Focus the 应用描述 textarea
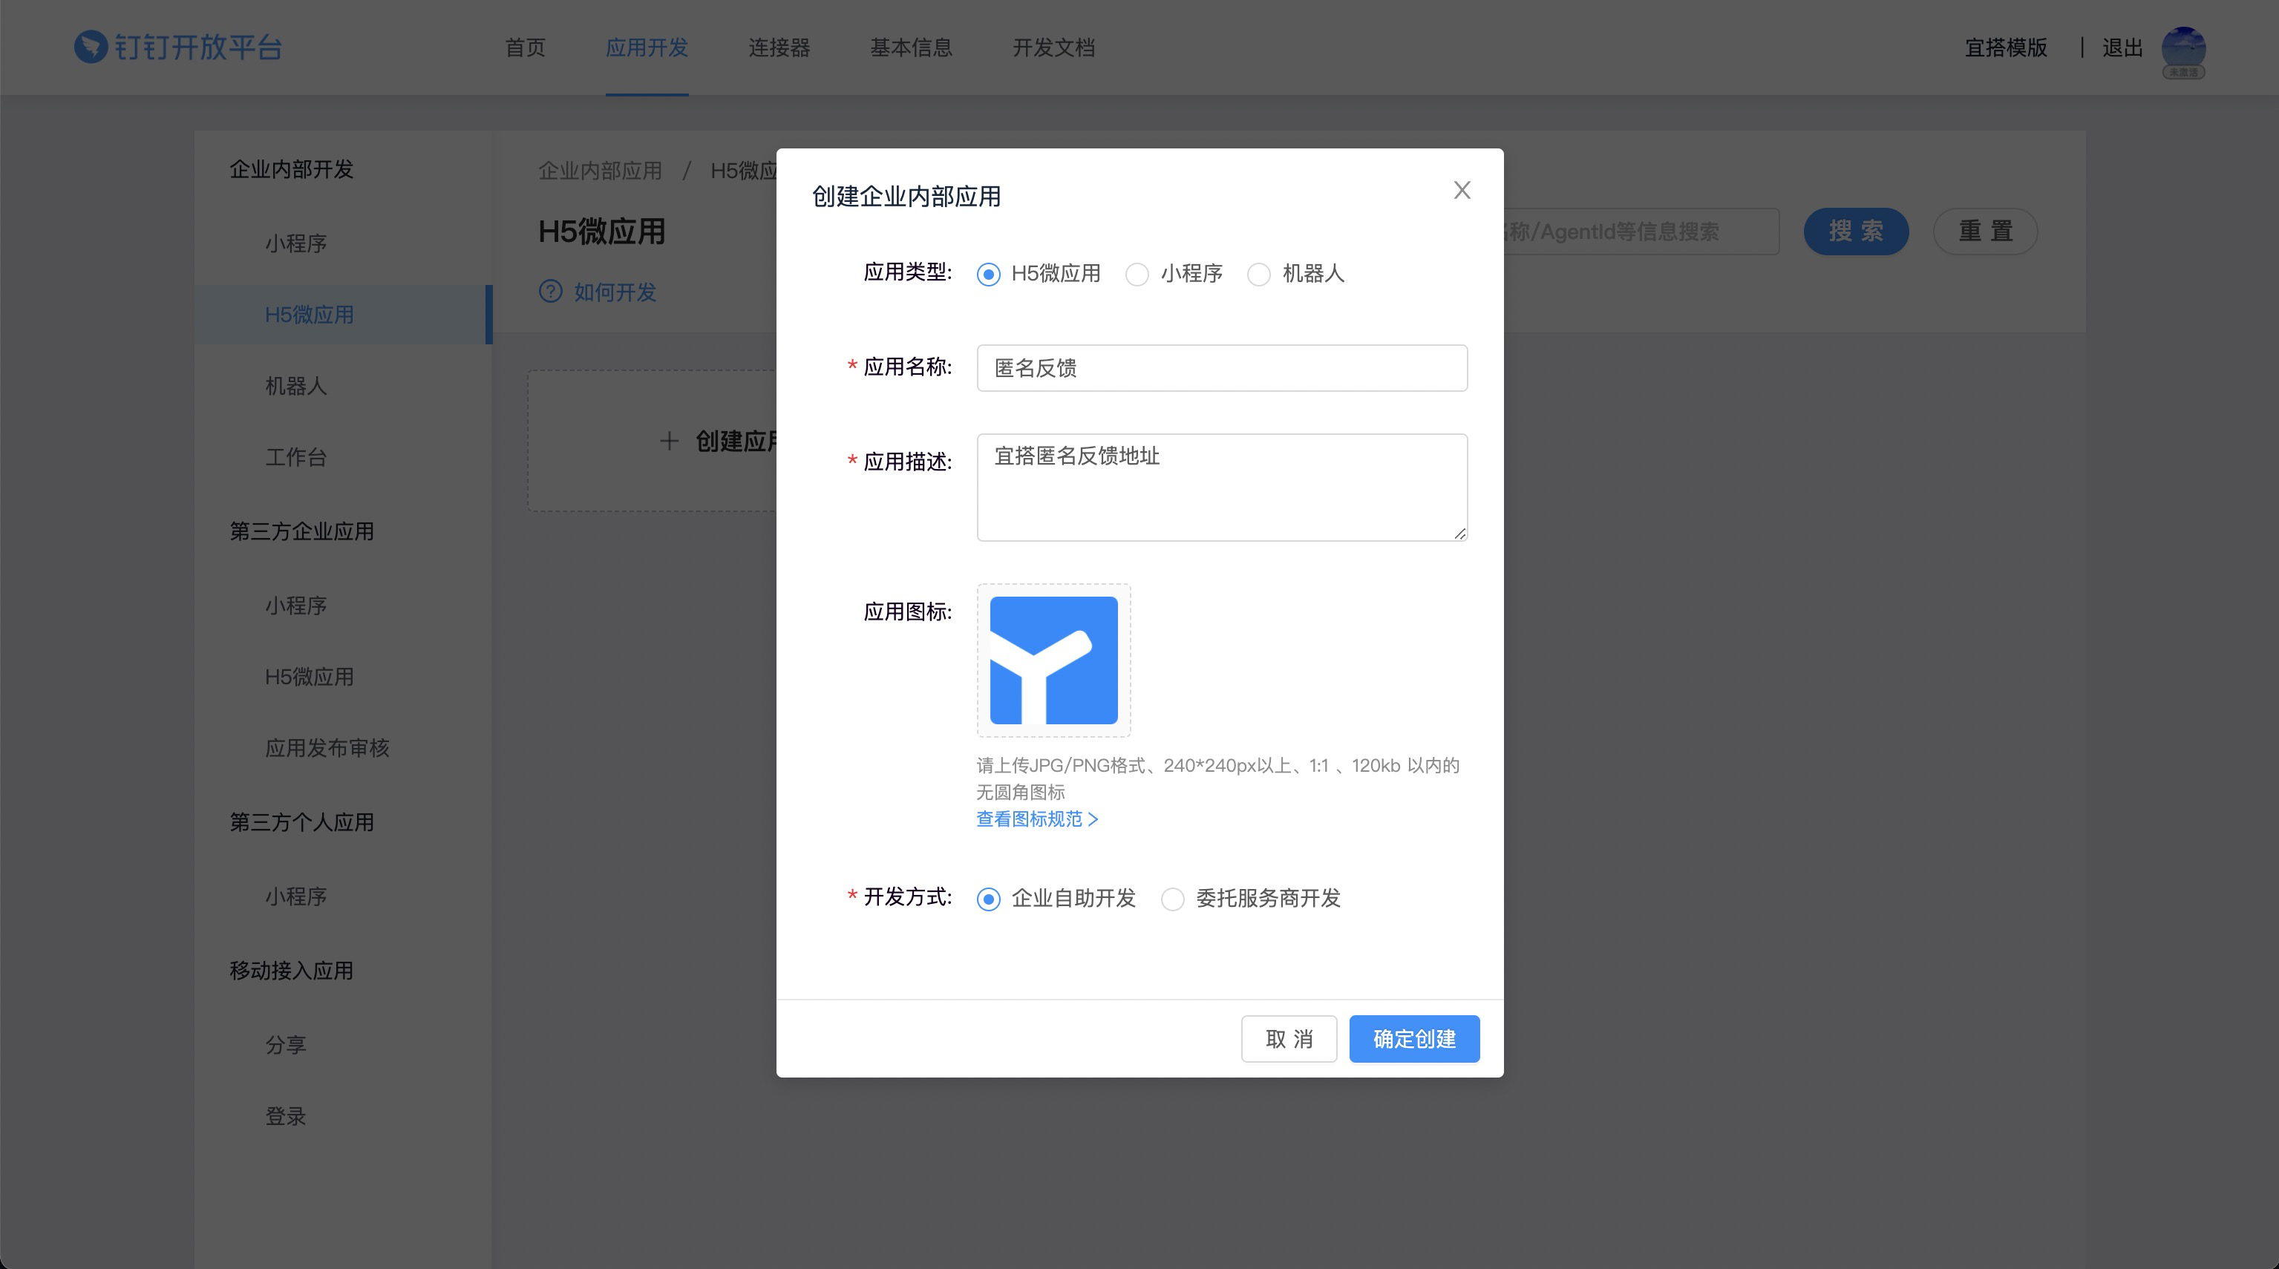This screenshot has height=1269, width=2279. coord(1222,488)
